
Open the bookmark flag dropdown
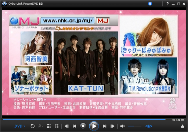[40, 126]
